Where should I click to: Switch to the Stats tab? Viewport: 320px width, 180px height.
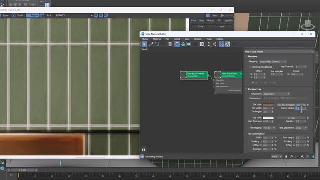[x=201, y=21]
